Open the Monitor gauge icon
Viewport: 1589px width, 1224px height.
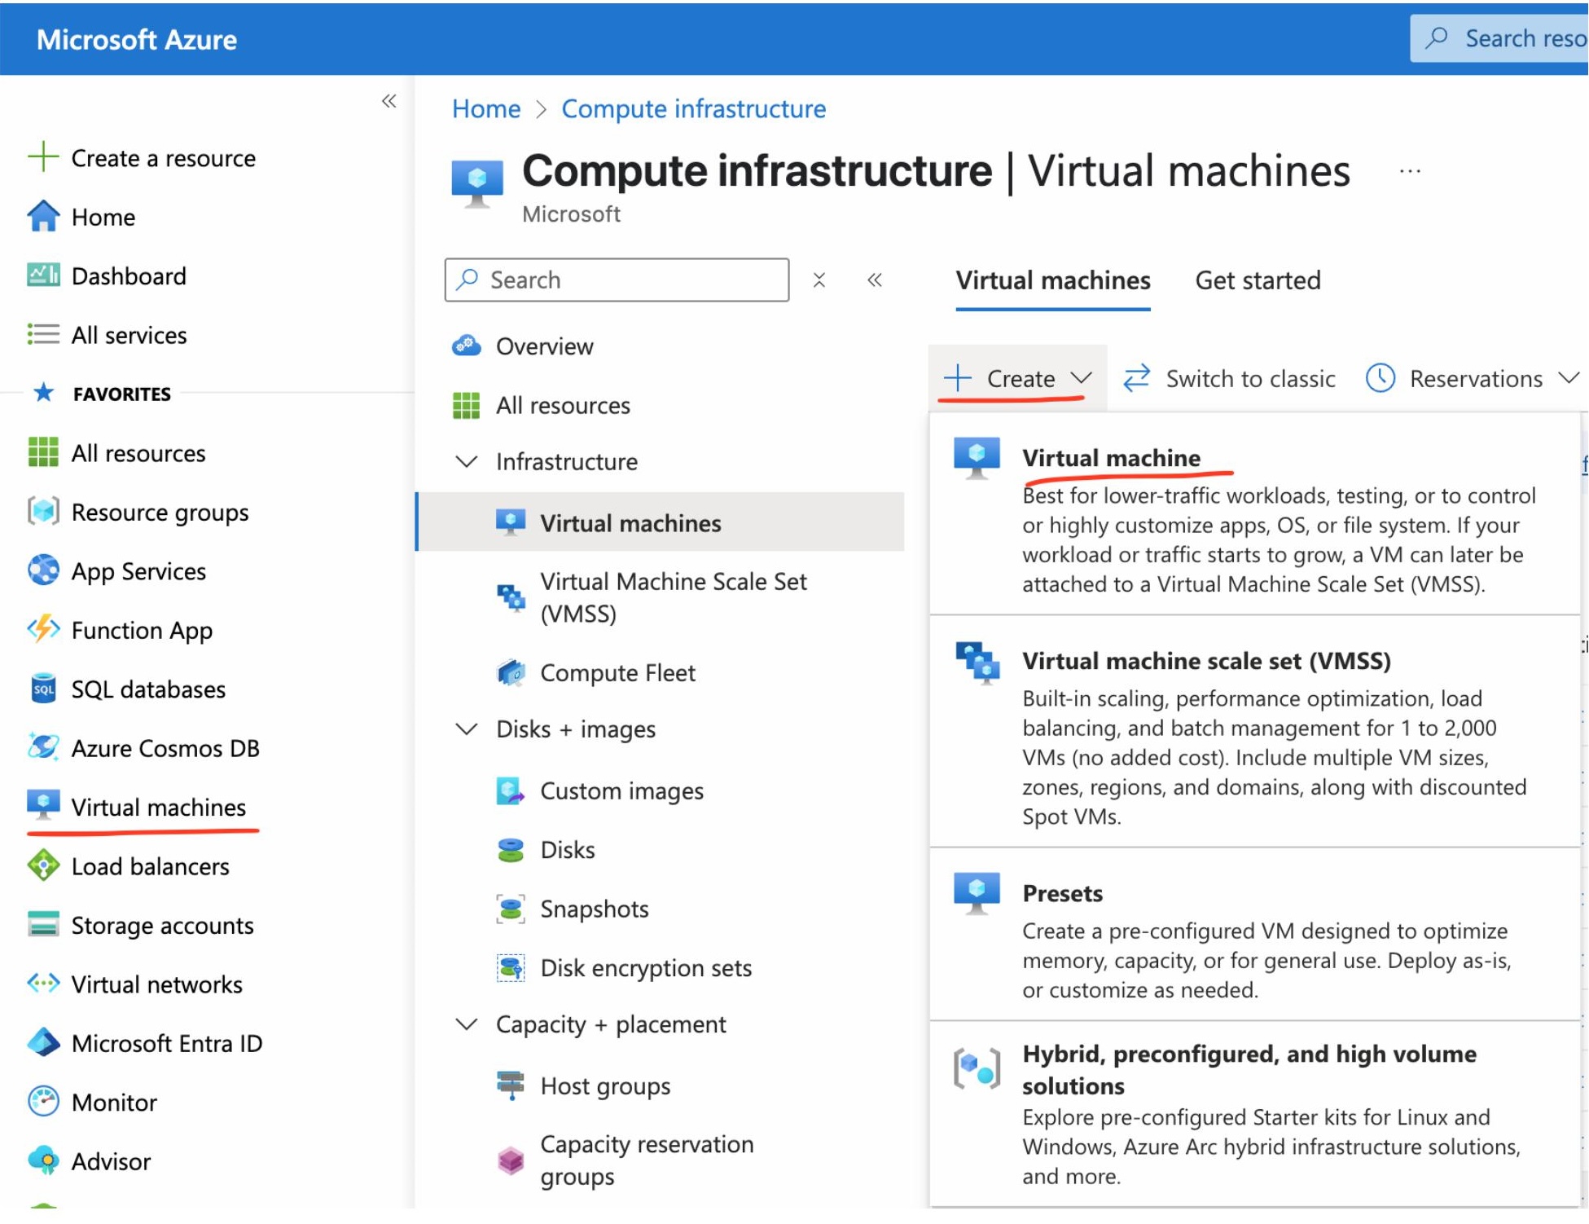(43, 1101)
